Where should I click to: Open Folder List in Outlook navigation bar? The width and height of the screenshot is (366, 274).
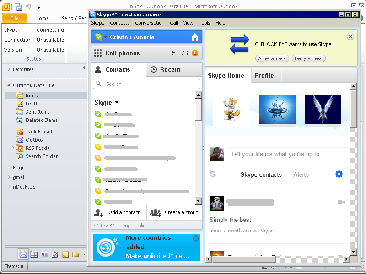pos(75,254)
